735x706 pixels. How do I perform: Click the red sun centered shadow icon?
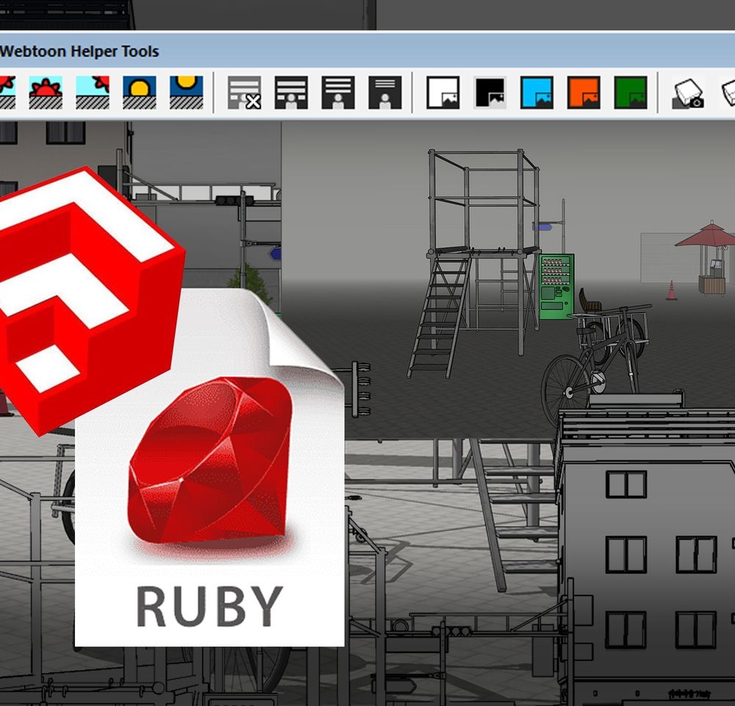(46, 93)
